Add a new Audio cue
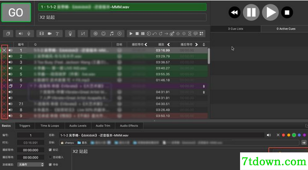 pyautogui.click(x=21, y=34)
